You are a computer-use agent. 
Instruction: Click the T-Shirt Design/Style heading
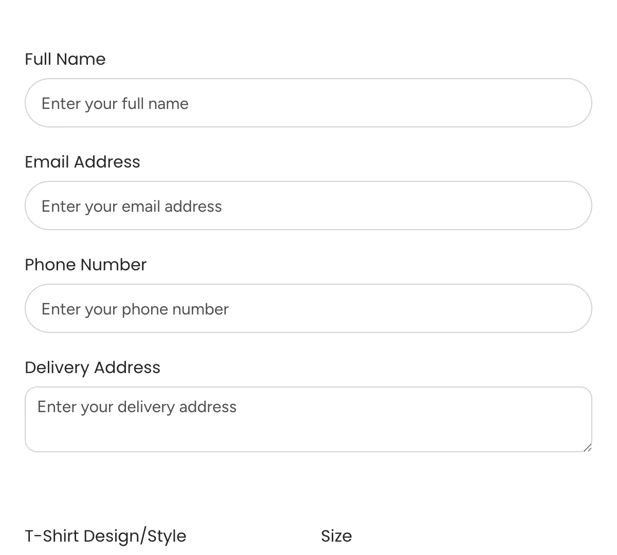(105, 536)
